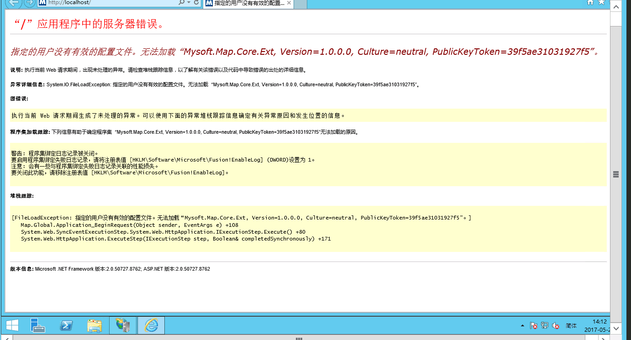
Task: Expand the hidden system tray icons
Action: coord(522,326)
